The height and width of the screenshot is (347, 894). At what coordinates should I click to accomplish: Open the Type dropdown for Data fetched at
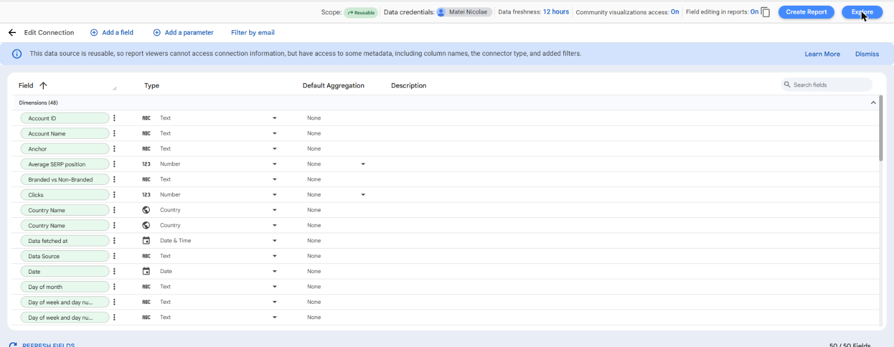pos(274,241)
